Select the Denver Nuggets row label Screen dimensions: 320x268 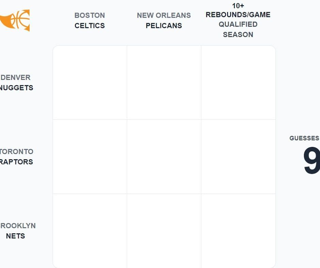tap(16, 83)
